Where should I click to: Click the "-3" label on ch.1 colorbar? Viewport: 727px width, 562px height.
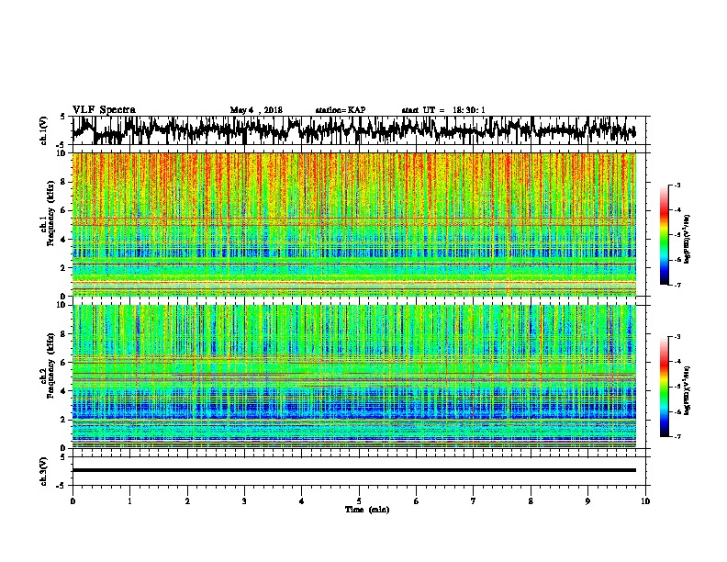coord(677,185)
